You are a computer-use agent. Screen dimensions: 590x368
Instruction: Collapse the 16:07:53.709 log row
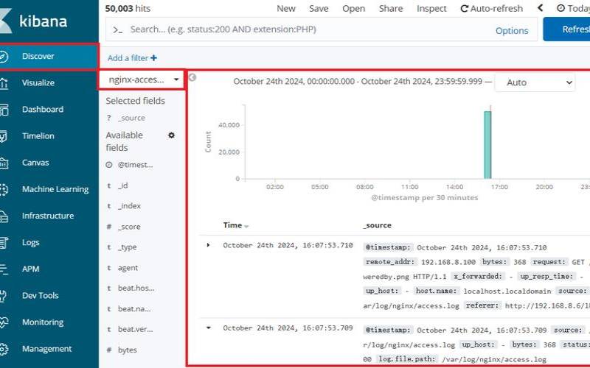(209, 328)
